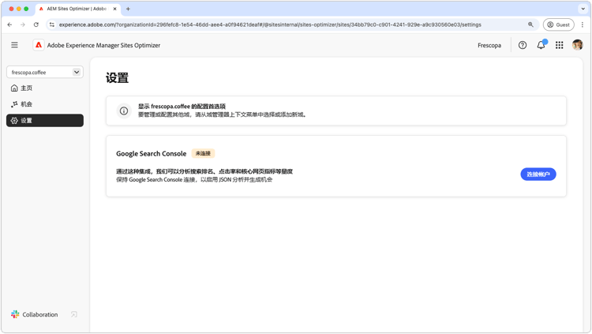Click the Adobe Experience Manager Sites Optimizer title
This screenshot has height=334, width=592.
tap(103, 45)
